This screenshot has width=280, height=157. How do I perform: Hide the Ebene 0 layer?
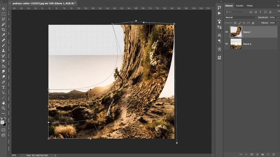coord(227,44)
